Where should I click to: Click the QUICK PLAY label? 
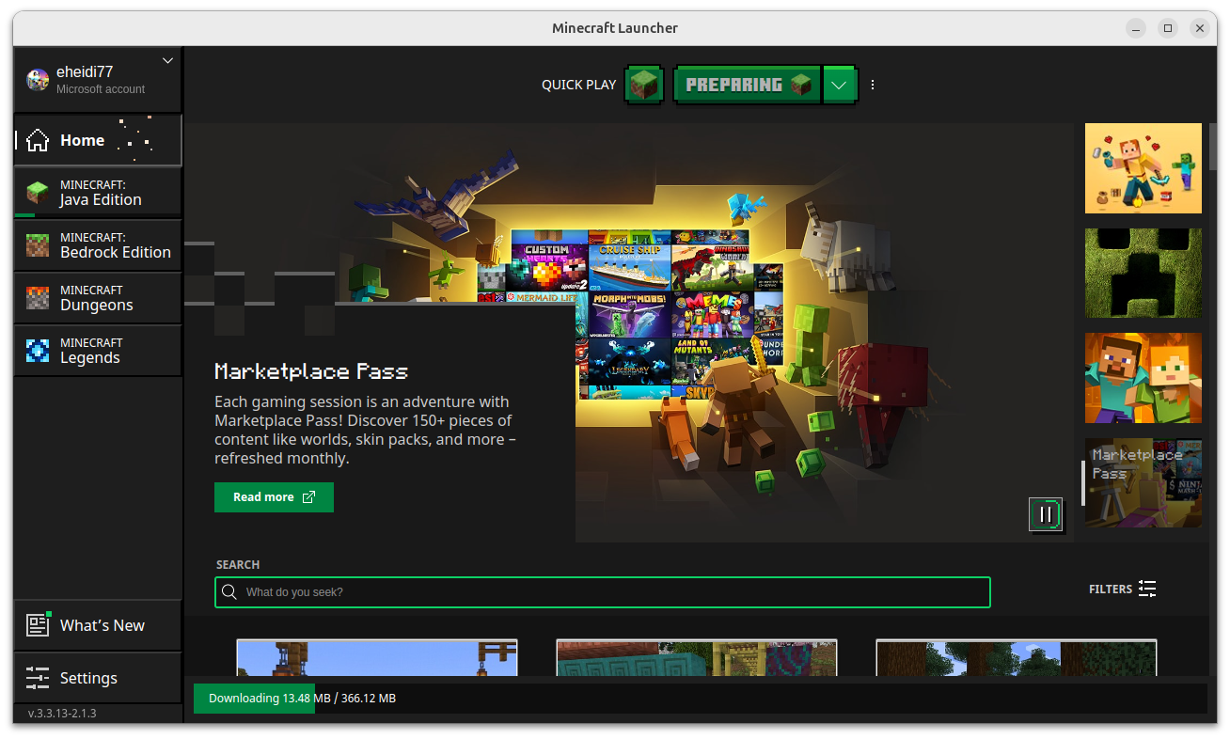579,85
